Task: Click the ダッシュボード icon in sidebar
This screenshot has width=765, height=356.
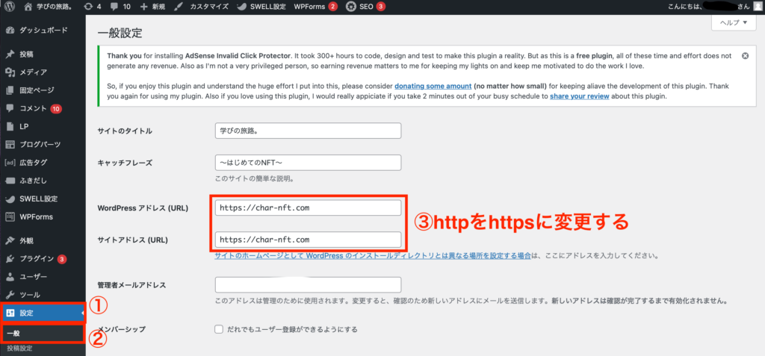Action: click(10, 31)
